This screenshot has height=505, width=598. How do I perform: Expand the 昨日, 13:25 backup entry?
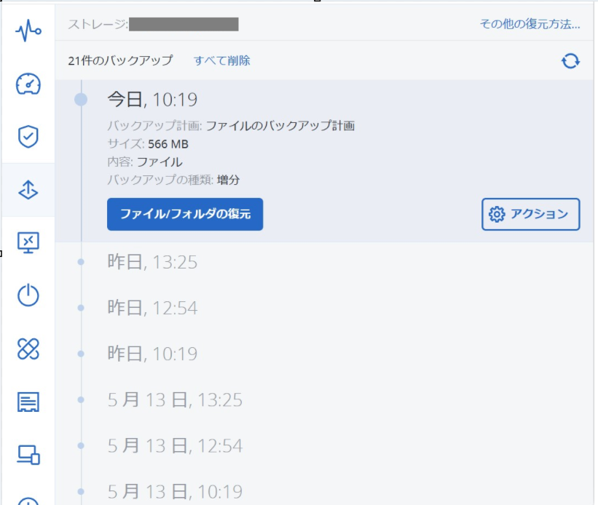pyautogui.click(x=324, y=262)
